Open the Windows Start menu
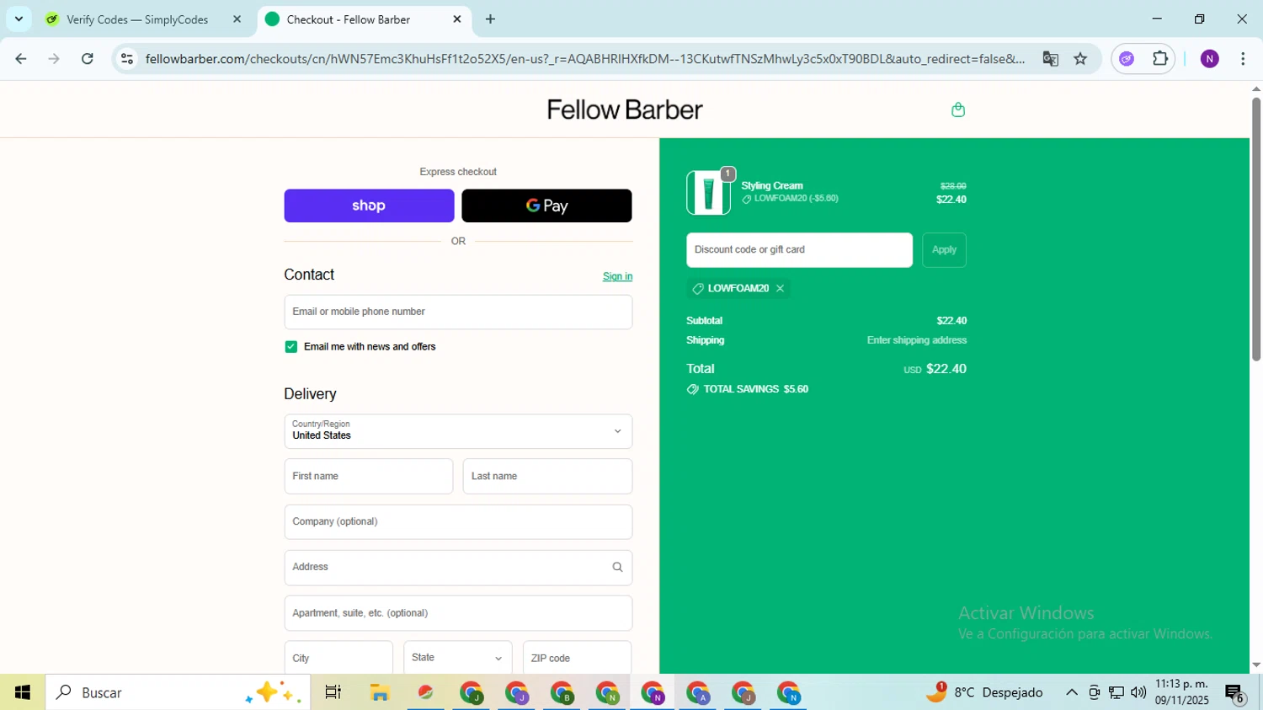 (x=23, y=692)
